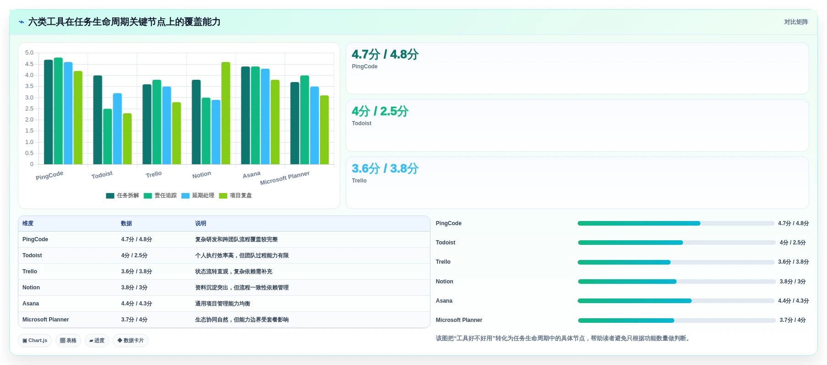827x365 pixels.
Task: Click table cell 生态协同自然，但能力边界受套餐影响
Action: click(x=242, y=320)
